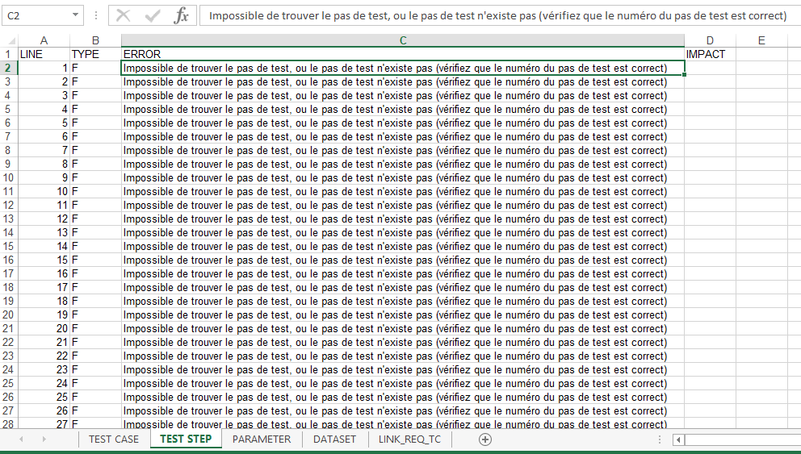Select column A header
Image resolution: width=801 pixels, height=454 pixels.
point(43,40)
